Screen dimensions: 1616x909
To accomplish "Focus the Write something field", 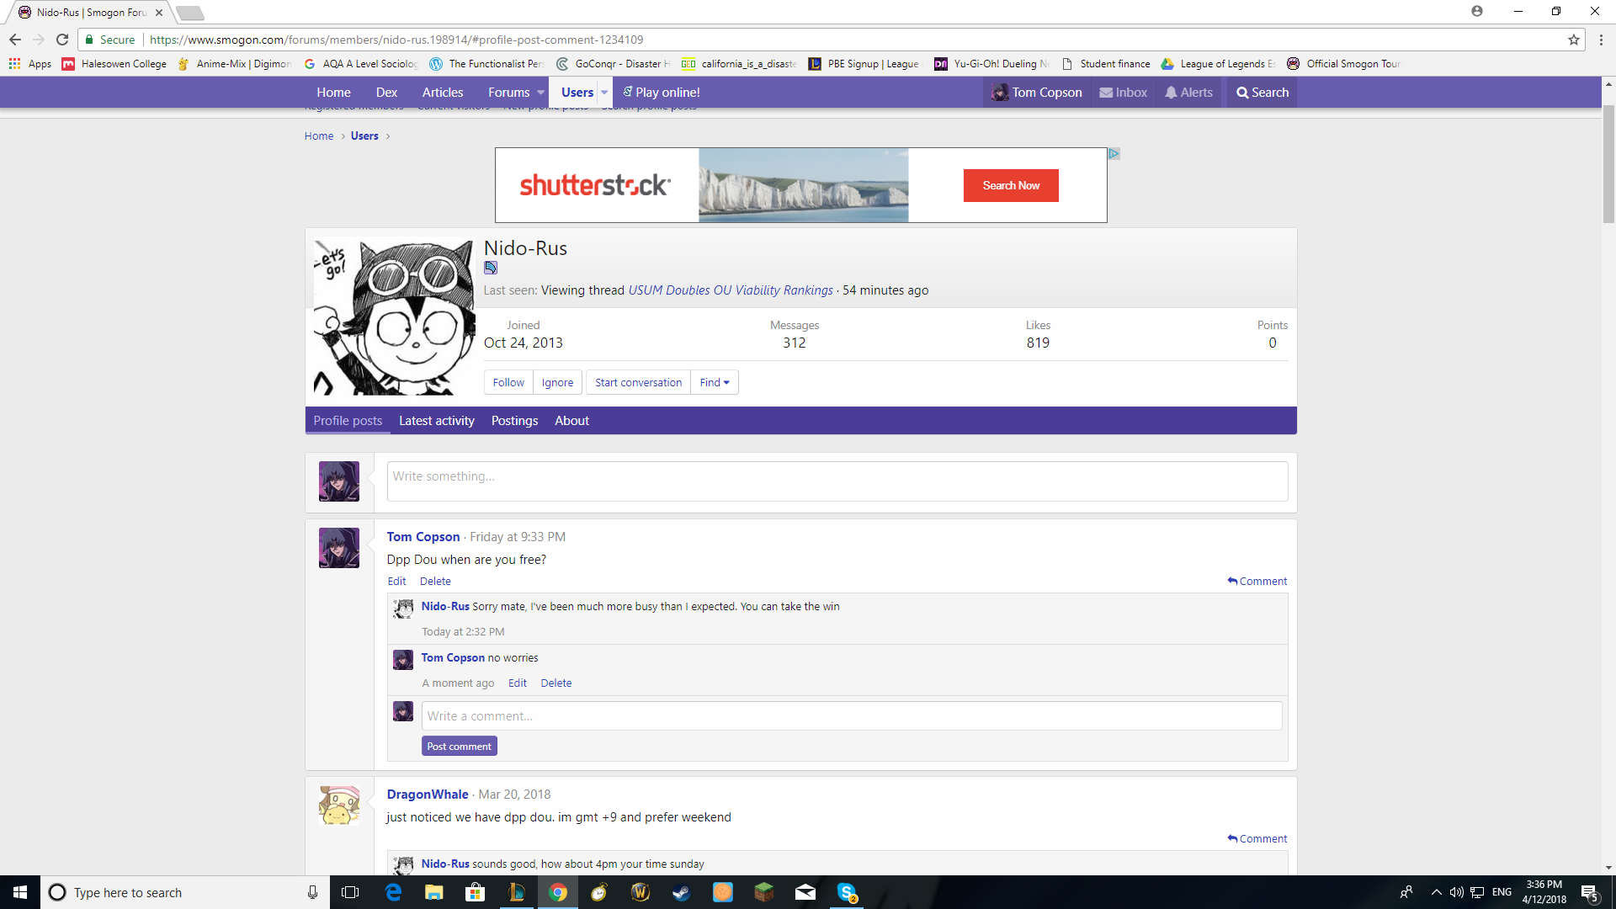I will [x=837, y=481].
